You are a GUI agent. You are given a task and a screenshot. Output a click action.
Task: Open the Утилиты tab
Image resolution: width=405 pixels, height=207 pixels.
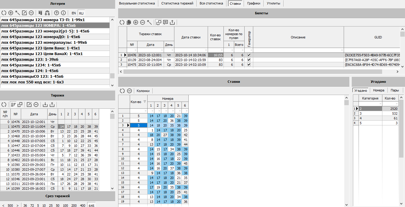tap(274, 4)
